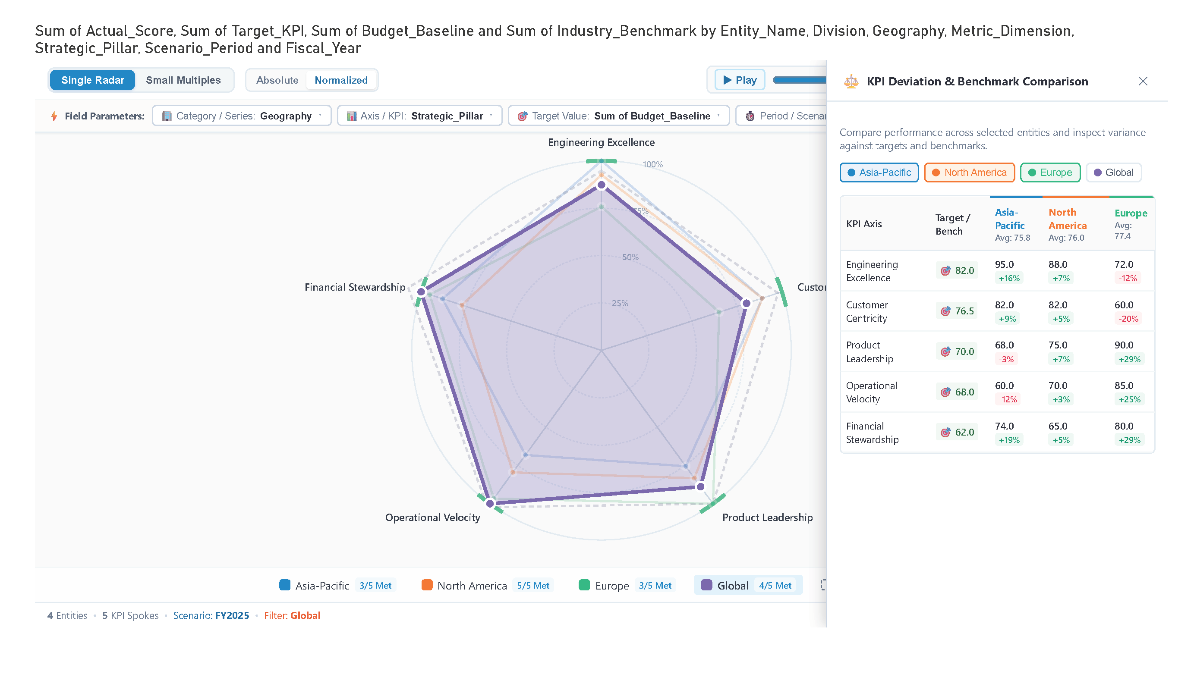Open the Axis / KPI Strategic_Pillar dropdown

(419, 116)
